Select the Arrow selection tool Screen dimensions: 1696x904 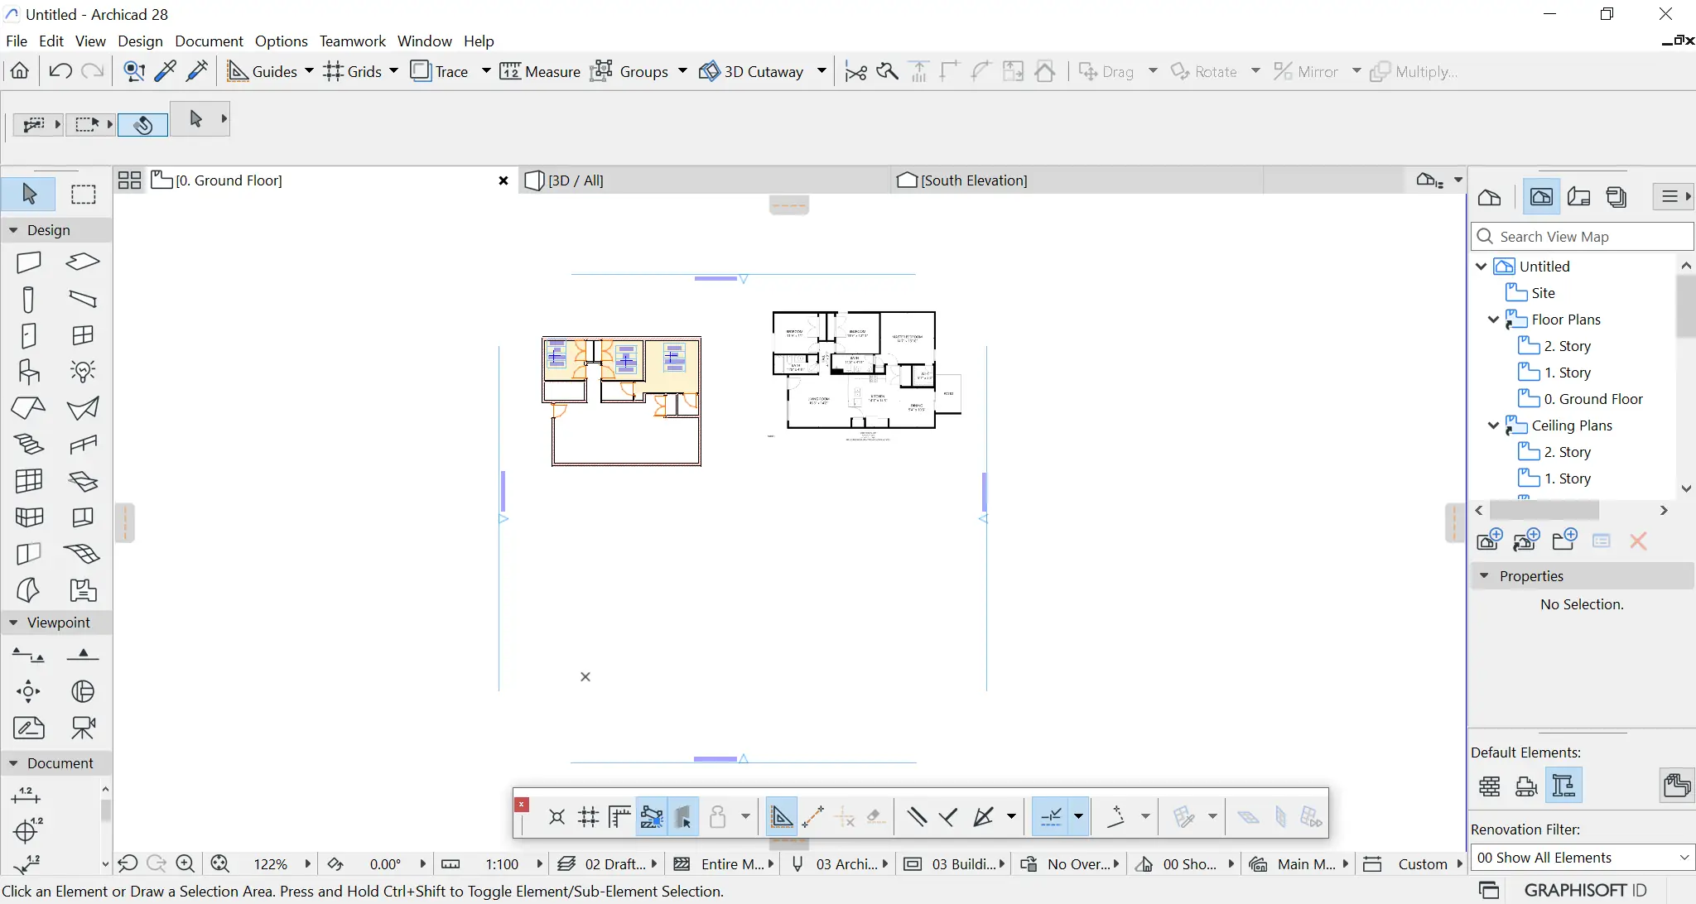29,194
